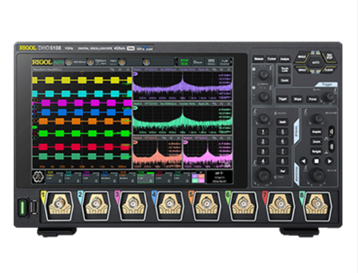This screenshot has height=273, width=358.
Task: Click the channel 2 BNC input connector
Action: [x=96, y=204]
